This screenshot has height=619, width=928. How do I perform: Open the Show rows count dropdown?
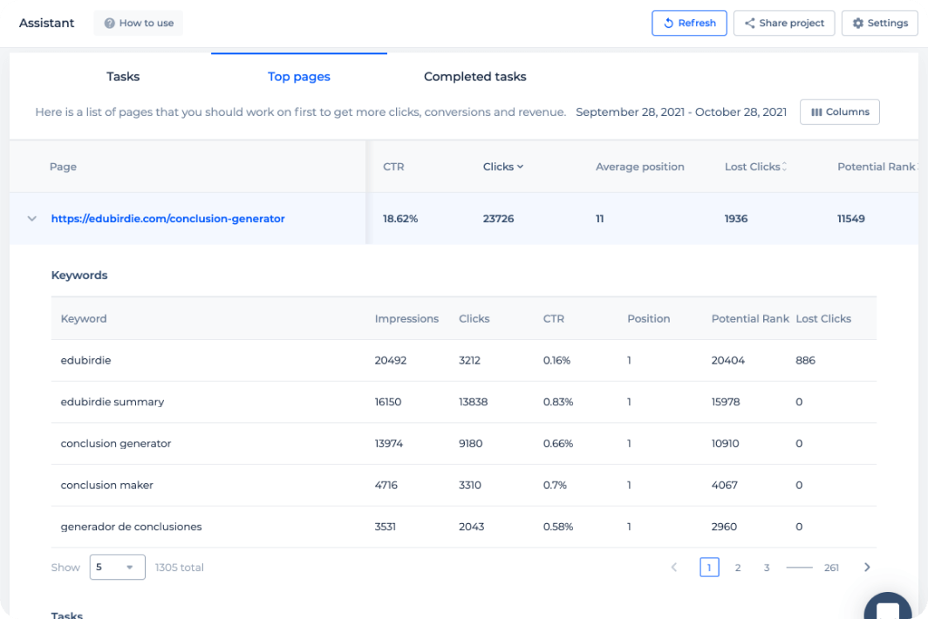(117, 567)
